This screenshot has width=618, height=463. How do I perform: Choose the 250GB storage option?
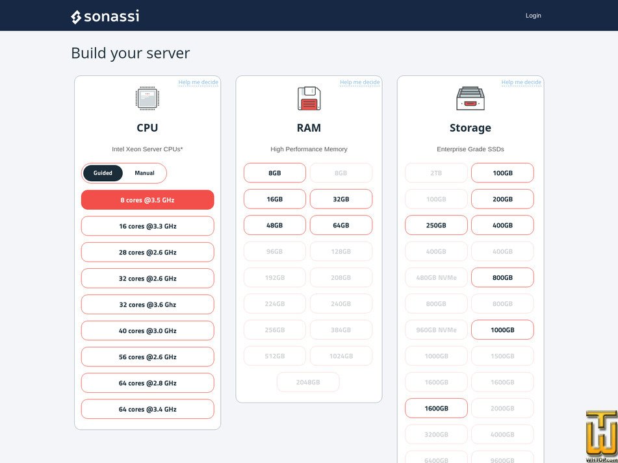point(436,225)
